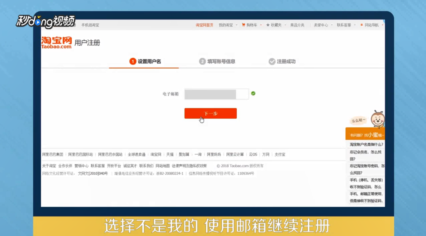This screenshot has width=426, height=236.
Task: Open help topic 忘记会员名, 怎么找回?
Action: click(365, 155)
